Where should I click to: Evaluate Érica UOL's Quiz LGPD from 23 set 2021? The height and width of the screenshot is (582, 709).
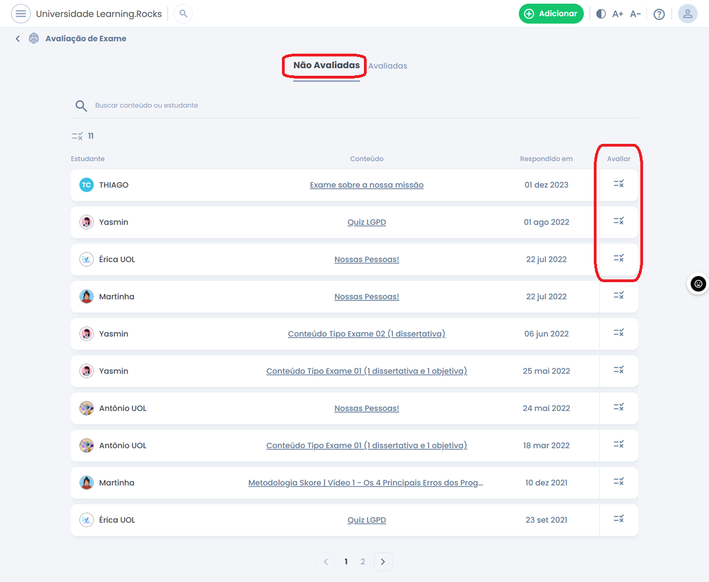point(619,519)
